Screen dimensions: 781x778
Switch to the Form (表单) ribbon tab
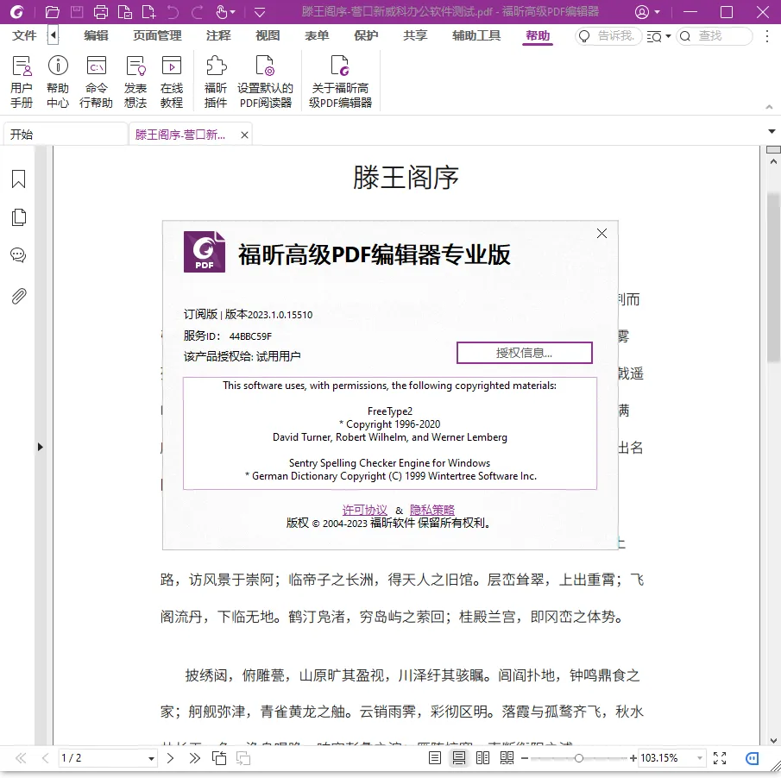317,35
